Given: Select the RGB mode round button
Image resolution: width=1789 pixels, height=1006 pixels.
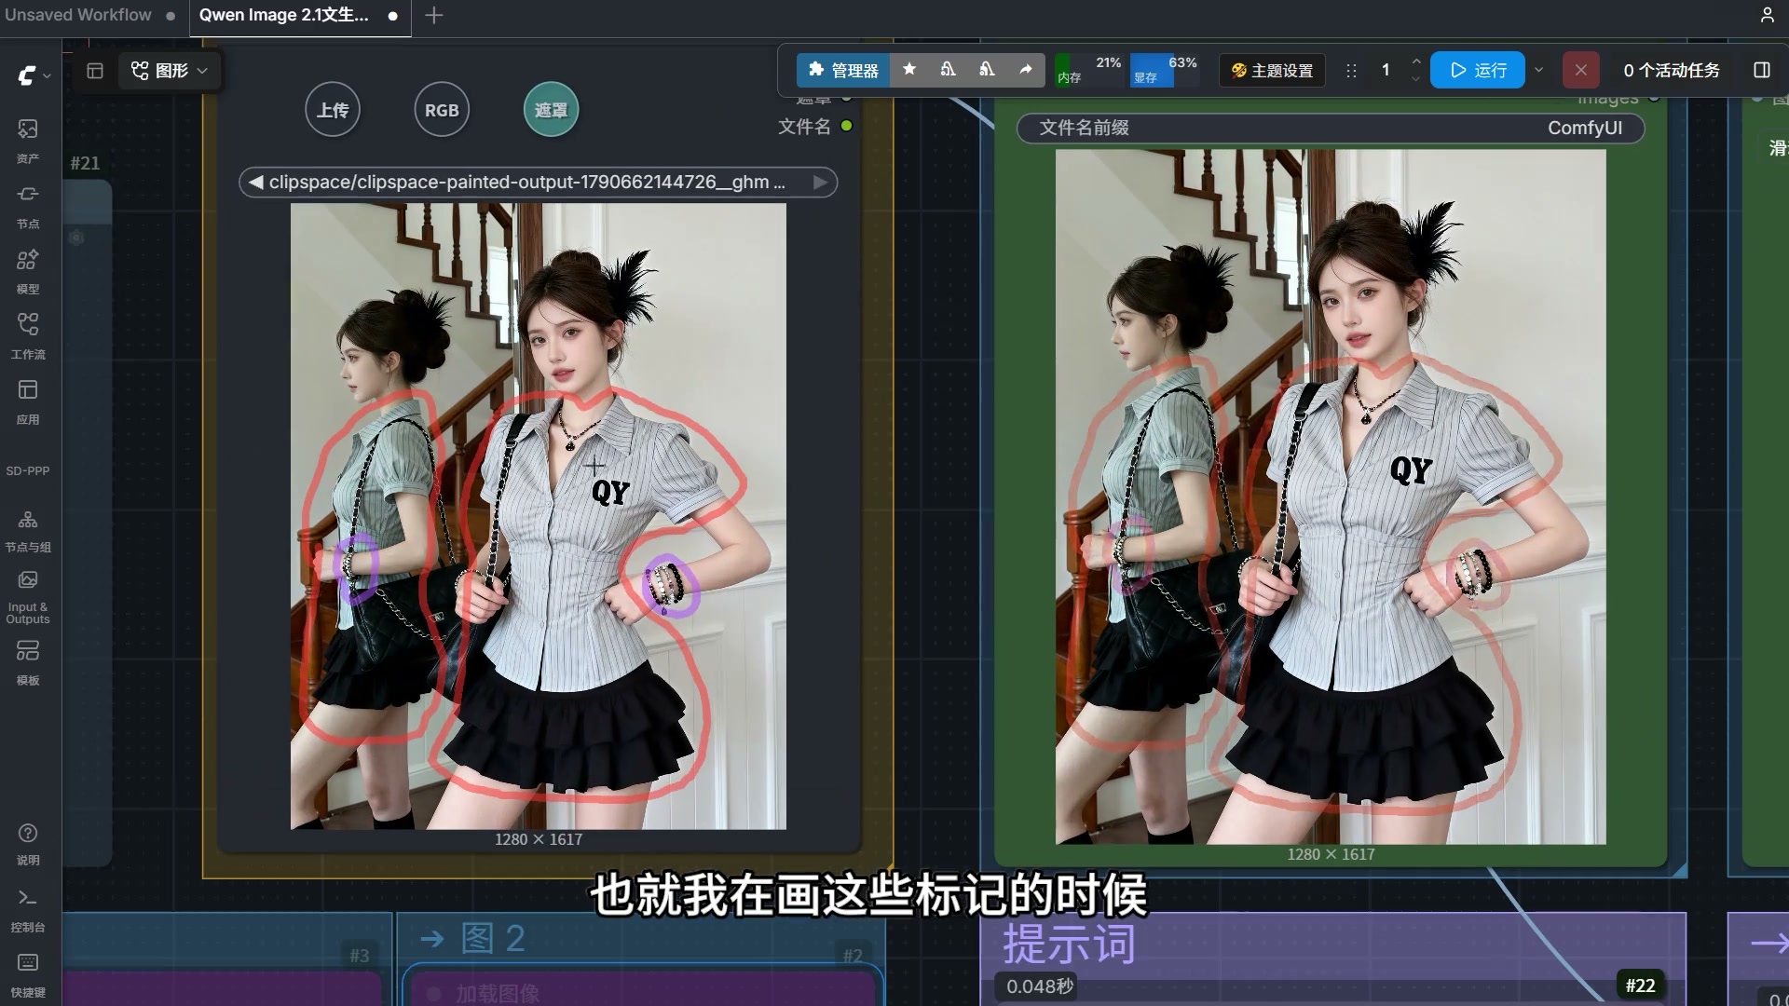Looking at the screenshot, I should [442, 110].
